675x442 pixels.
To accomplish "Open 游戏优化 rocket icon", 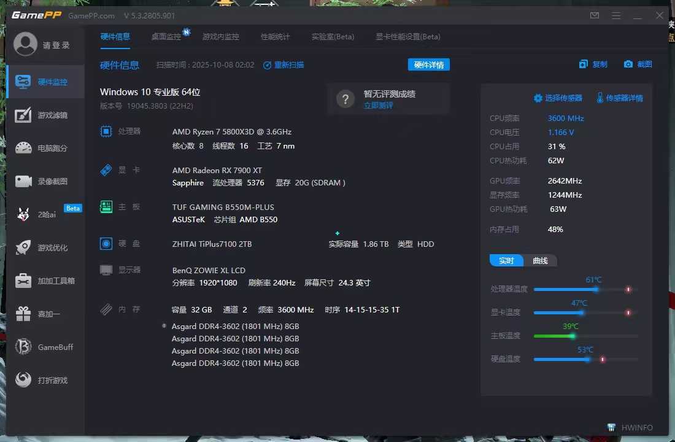I will pyautogui.click(x=23, y=248).
